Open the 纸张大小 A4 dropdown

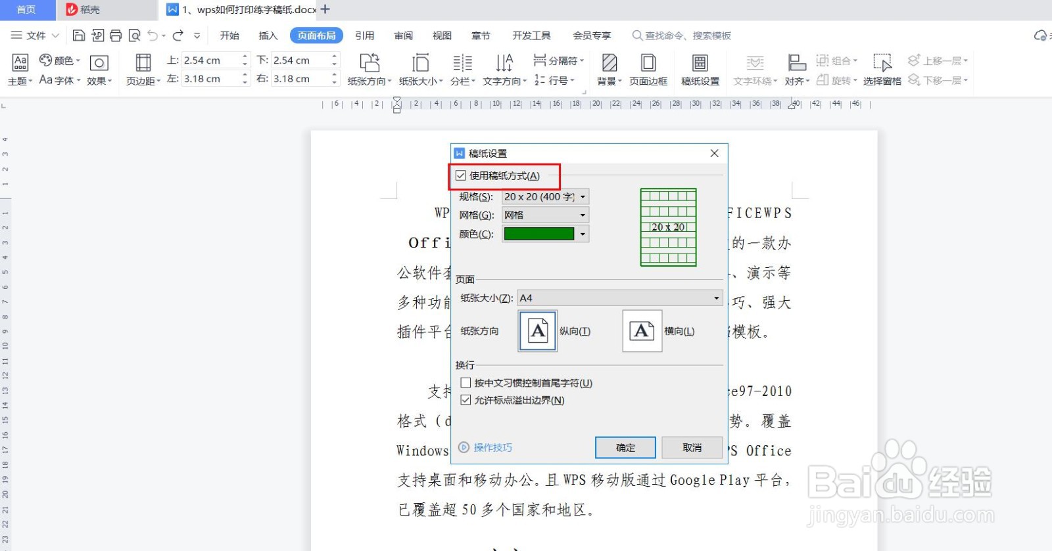[620, 298]
